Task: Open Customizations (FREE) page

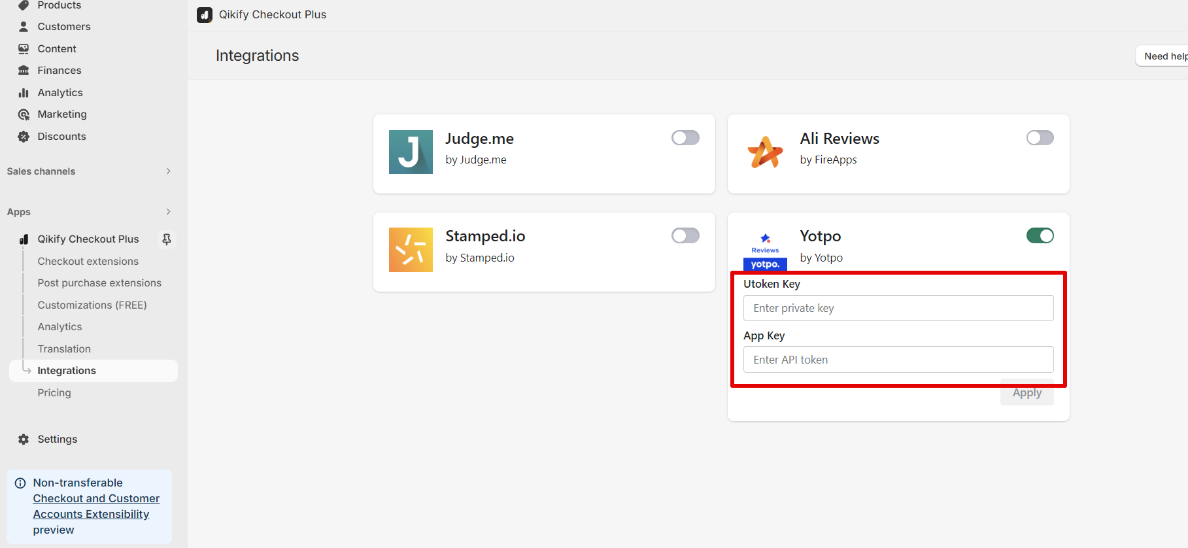Action: 92,305
